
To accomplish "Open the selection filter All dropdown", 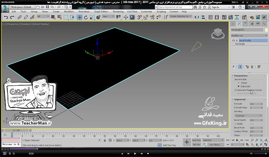I will (x=43, y=16).
